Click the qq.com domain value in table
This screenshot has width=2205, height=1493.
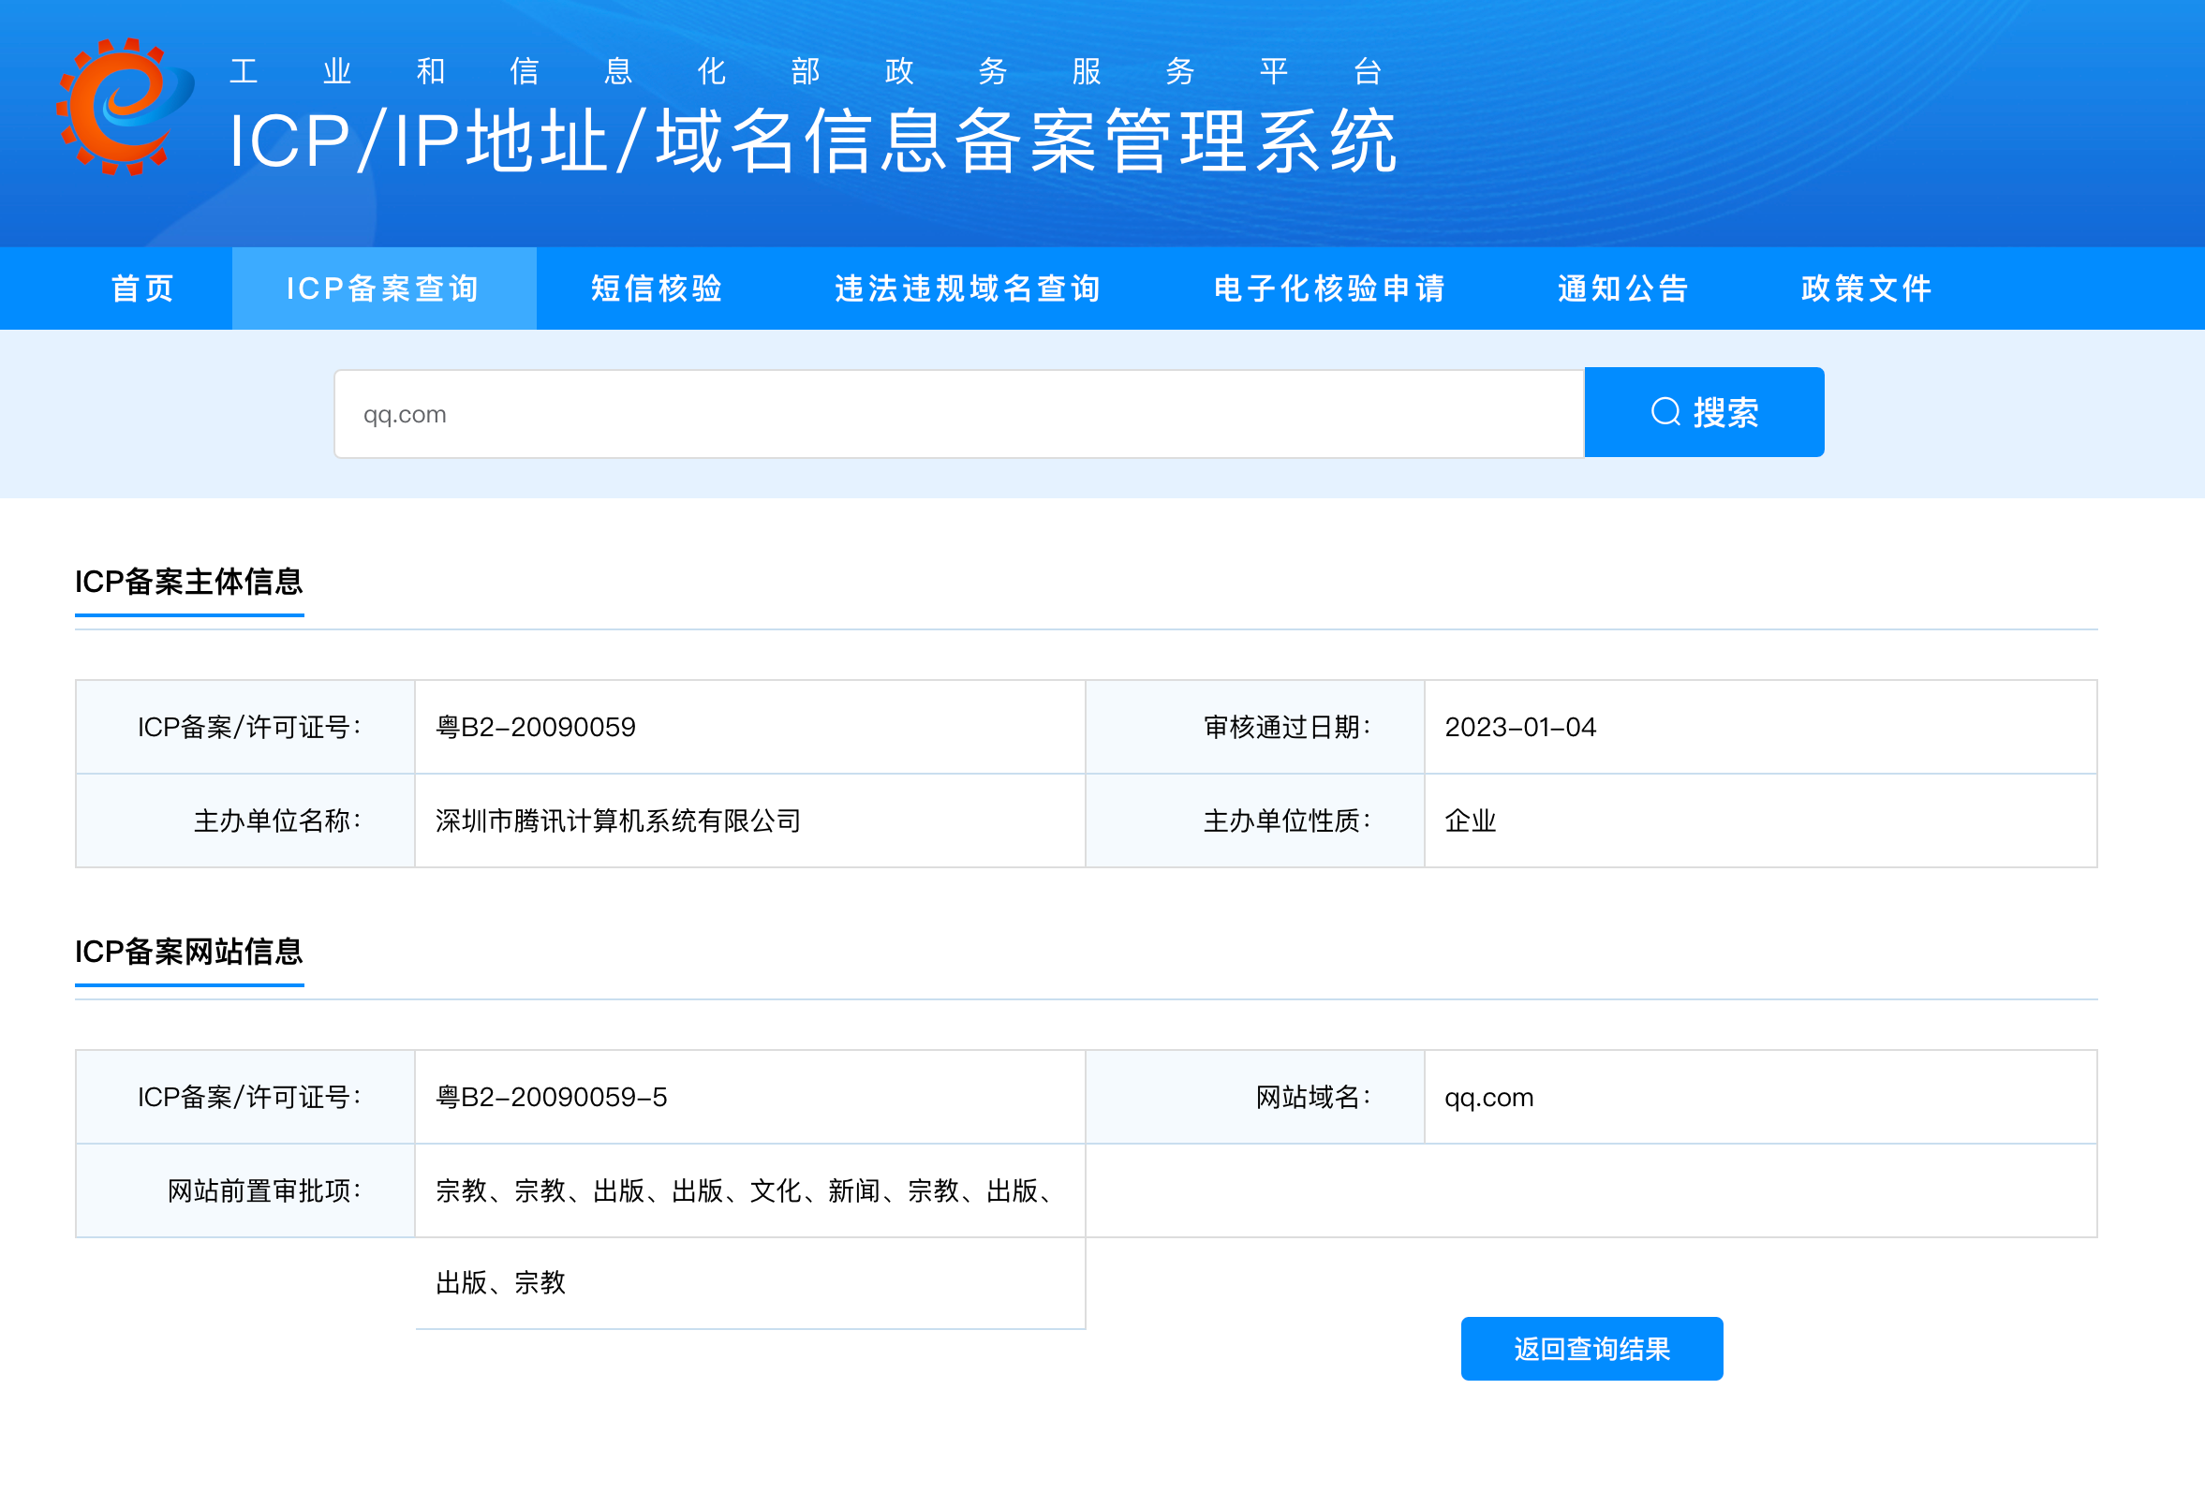coord(1488,1098)
